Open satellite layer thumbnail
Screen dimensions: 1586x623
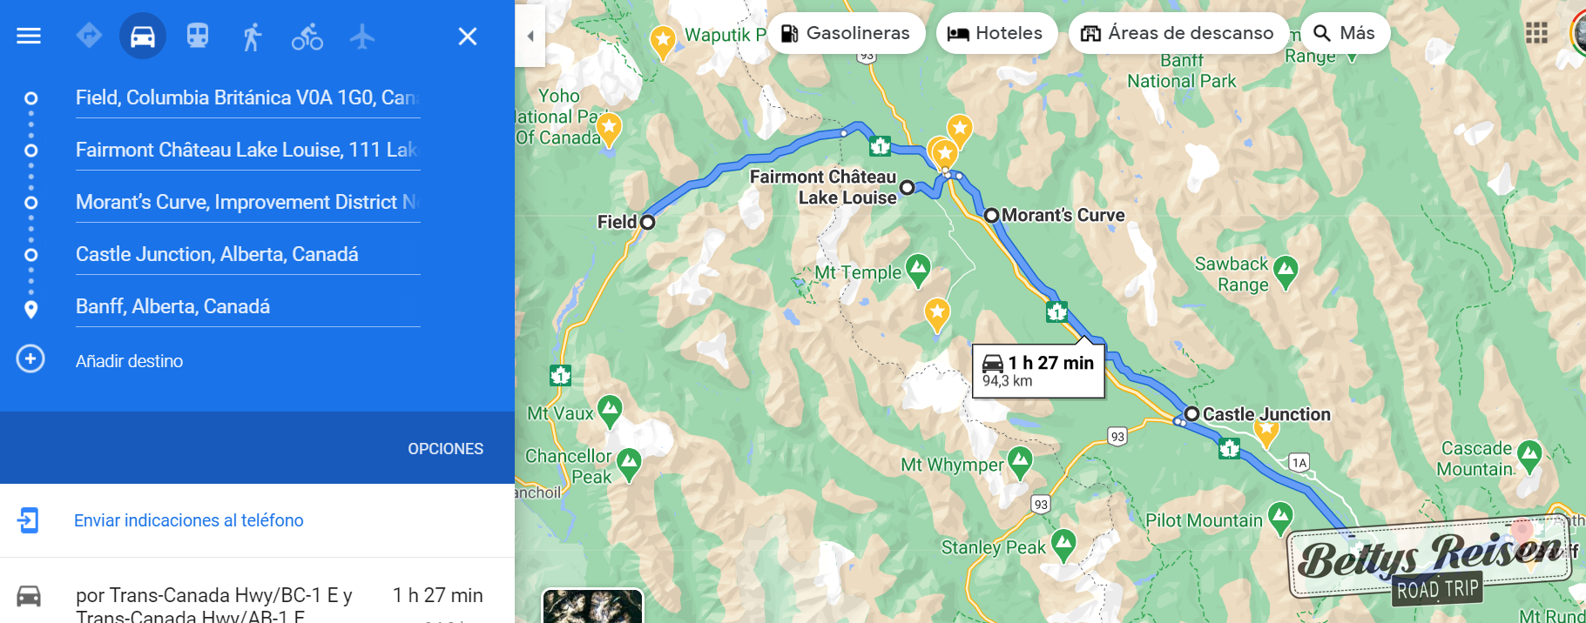point(592,606)
